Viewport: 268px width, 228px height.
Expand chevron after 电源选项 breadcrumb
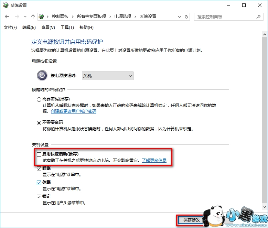tap(135, 17)
